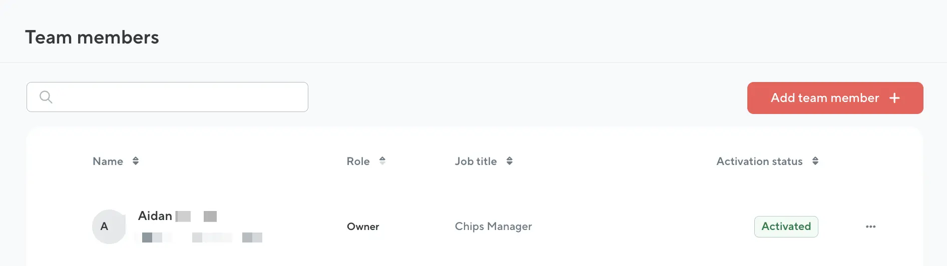Click the magnifying glass search icon

pyautogui.click(x=46, y=97)
